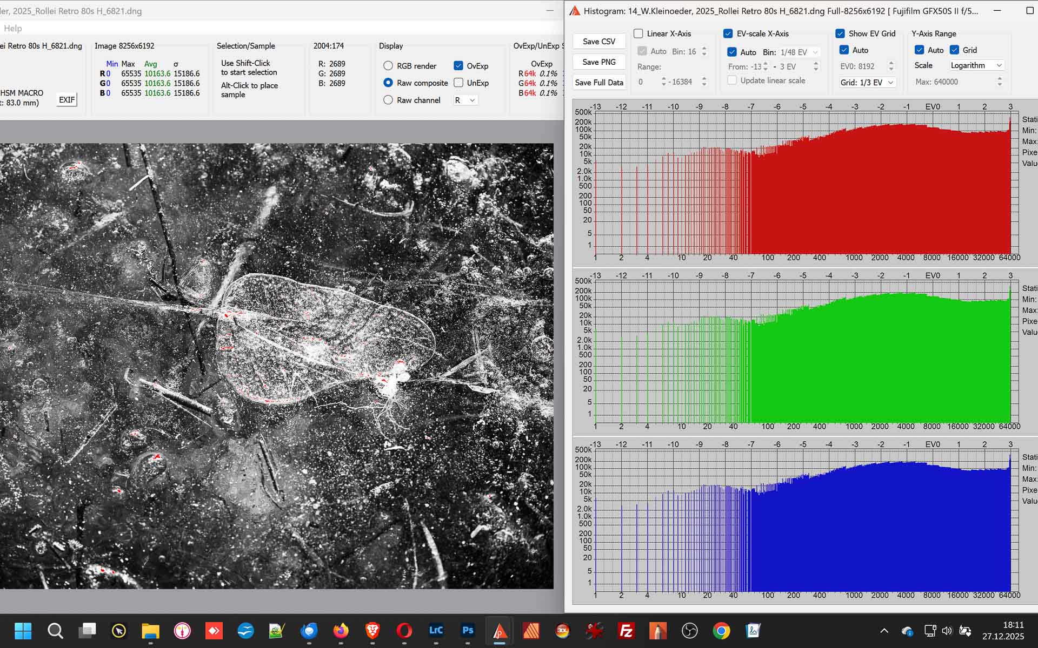
Task: Open FileZilla taskbar icon
Action: point(626,630)
